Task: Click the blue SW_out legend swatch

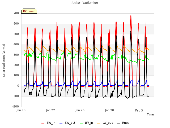Action: (x=61, y=123)
